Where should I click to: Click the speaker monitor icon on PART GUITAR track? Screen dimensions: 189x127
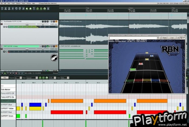coord(4,52)
